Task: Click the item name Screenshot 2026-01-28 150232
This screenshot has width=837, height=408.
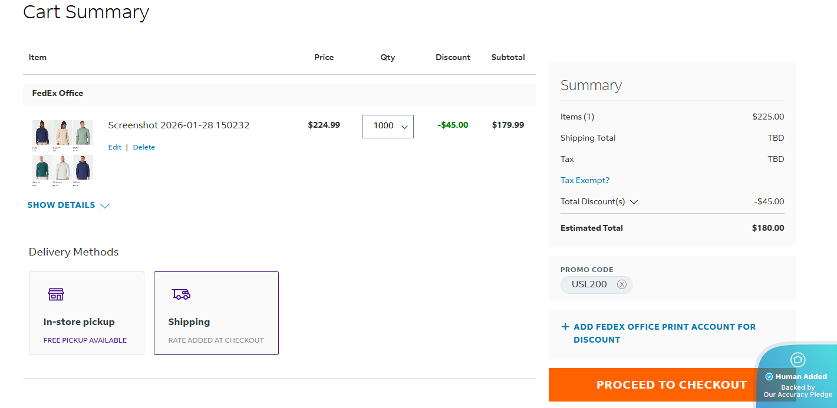Action: [x=179, y=125]
